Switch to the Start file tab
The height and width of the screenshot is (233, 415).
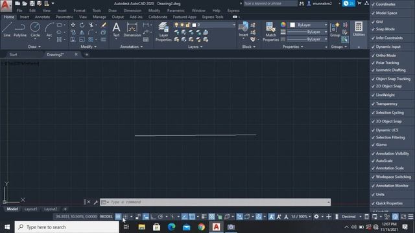[x=13, y=54]
